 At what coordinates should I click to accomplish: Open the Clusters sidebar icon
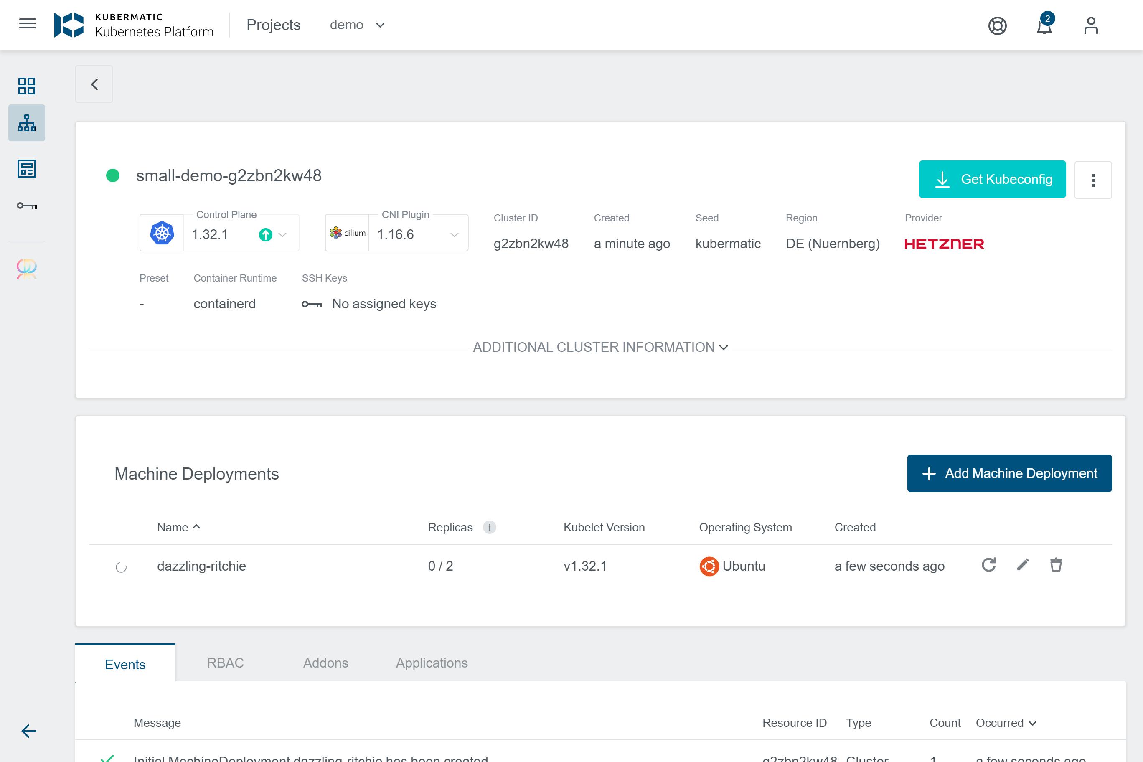coord(27,123)
